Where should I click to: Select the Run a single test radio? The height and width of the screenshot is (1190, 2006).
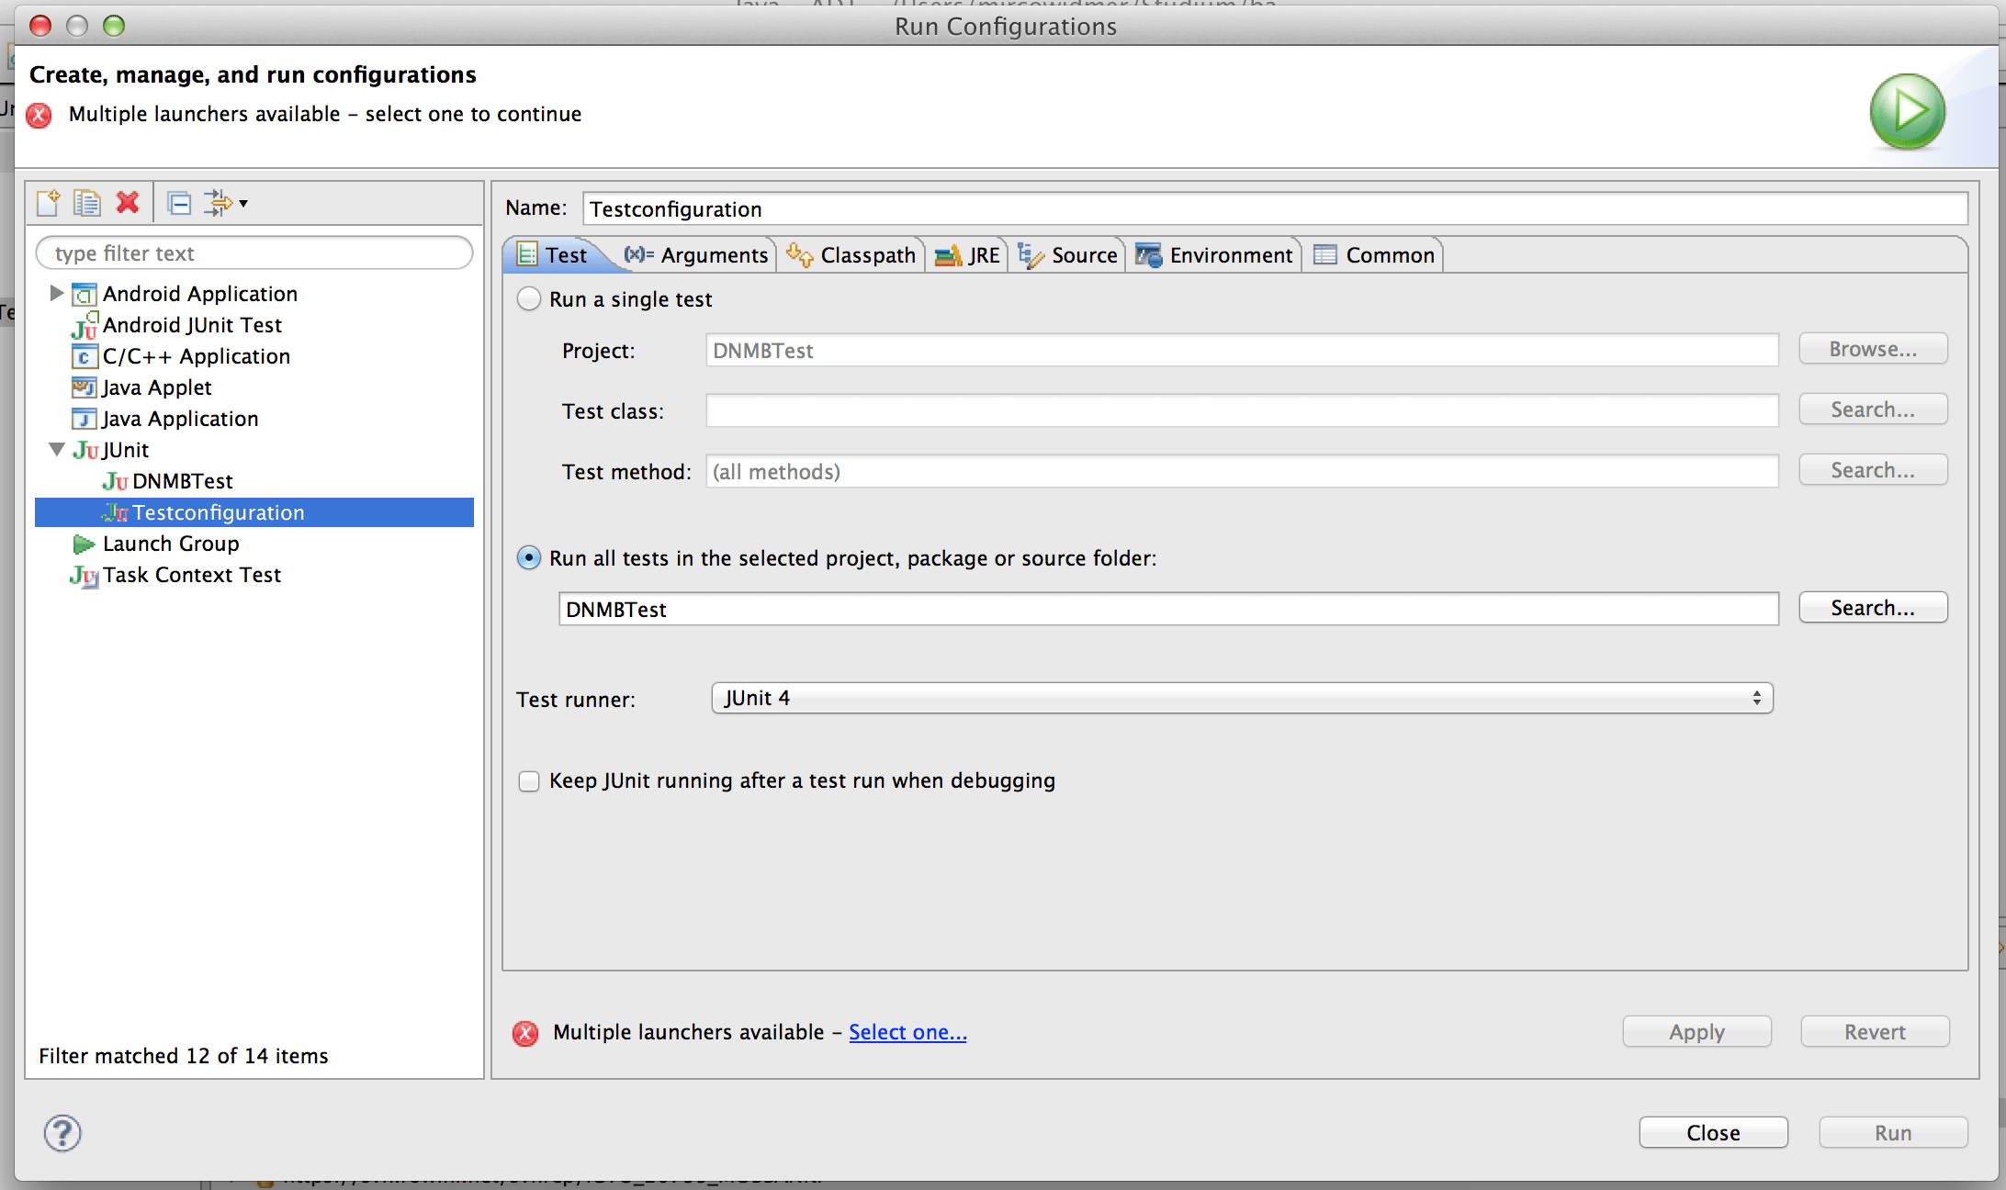529,299
